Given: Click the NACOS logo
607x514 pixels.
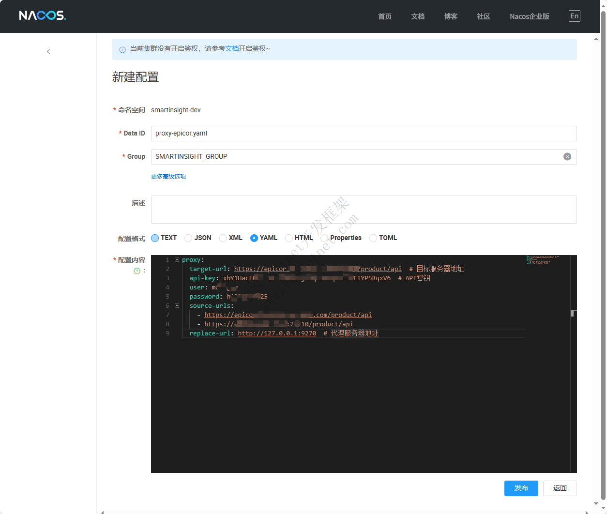Looking at the screenshot, I should (43, 15).
